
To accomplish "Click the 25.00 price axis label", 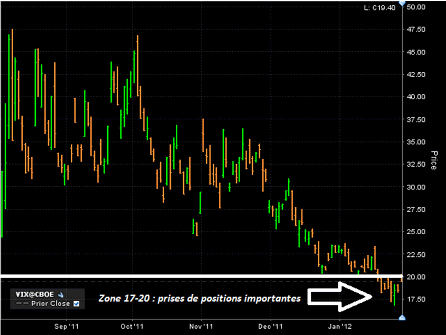I will coord(416,232).
